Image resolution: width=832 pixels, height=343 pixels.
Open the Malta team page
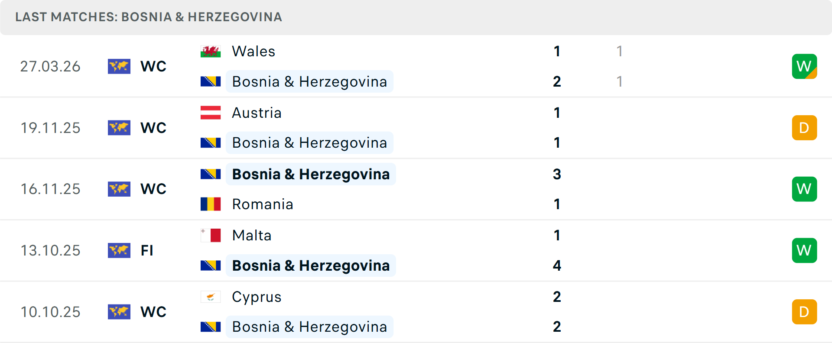point(252,235)
